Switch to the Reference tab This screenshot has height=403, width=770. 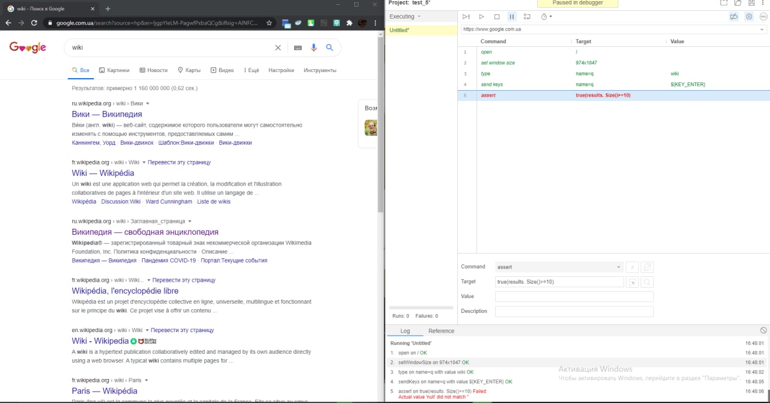click(x=441, y=331)
